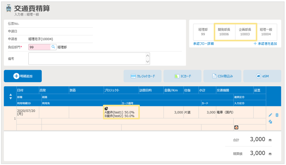286x165 pixels.
Task: Open the クレジットカード import button
Action: pos(142,76)
